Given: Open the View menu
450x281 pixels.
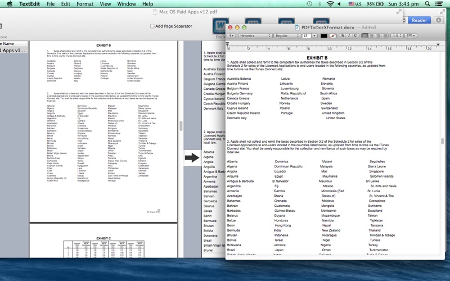Looking at the screenshot, I should click(x=105, y=4).
